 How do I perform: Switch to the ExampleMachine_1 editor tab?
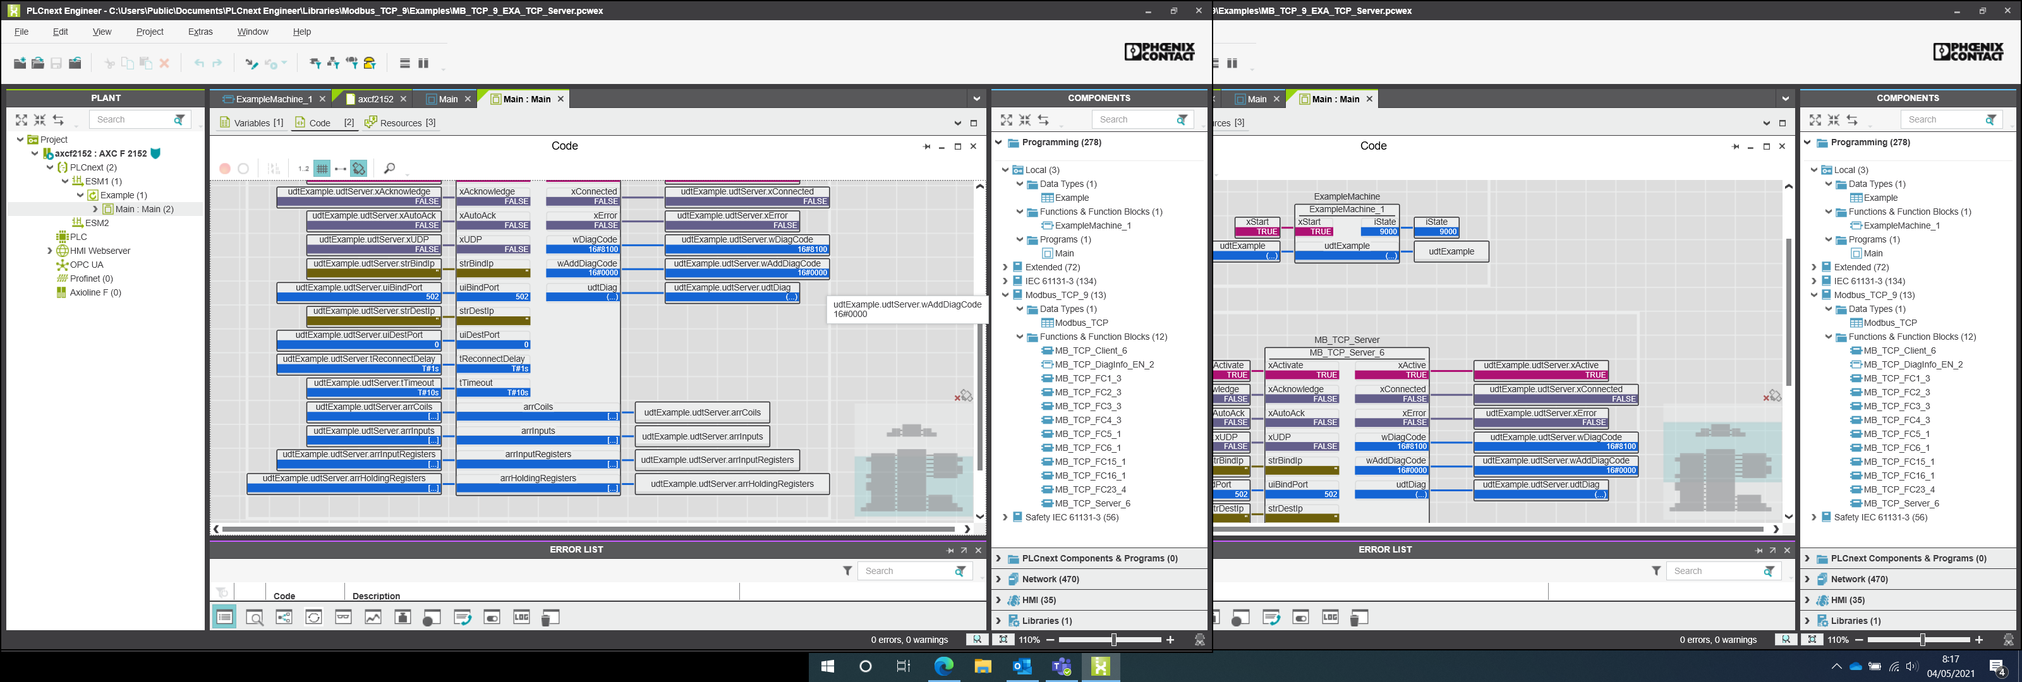(x=272, y=100)
